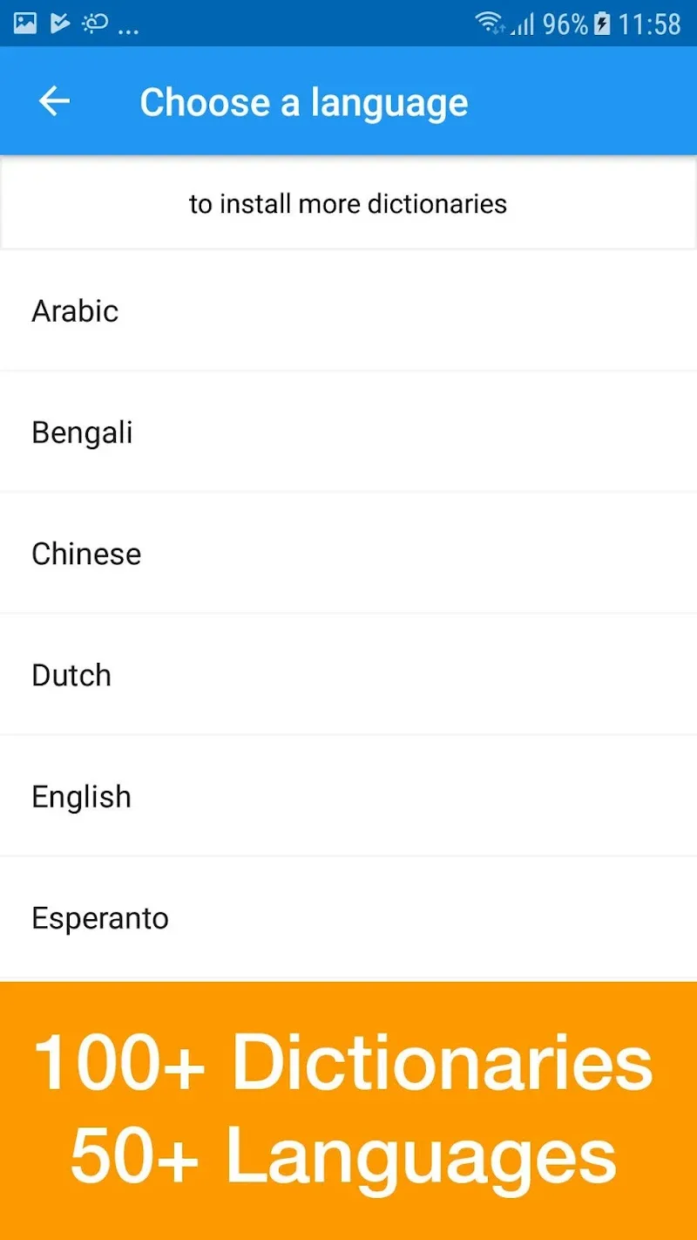This screenshot has height=1240, width=697.
Task: Tap the "Choose a language" title
Action: tap(304, 102)
